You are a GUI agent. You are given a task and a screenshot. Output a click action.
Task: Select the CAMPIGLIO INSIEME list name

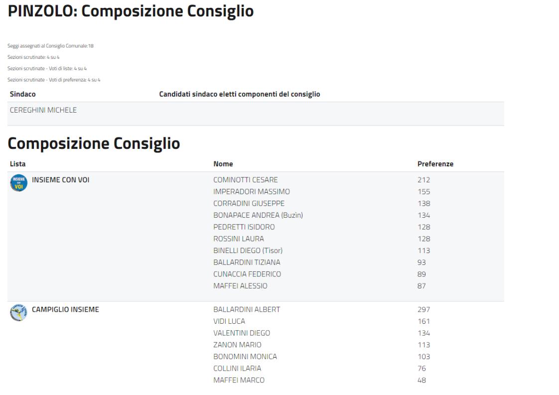(x=65, y=309)
